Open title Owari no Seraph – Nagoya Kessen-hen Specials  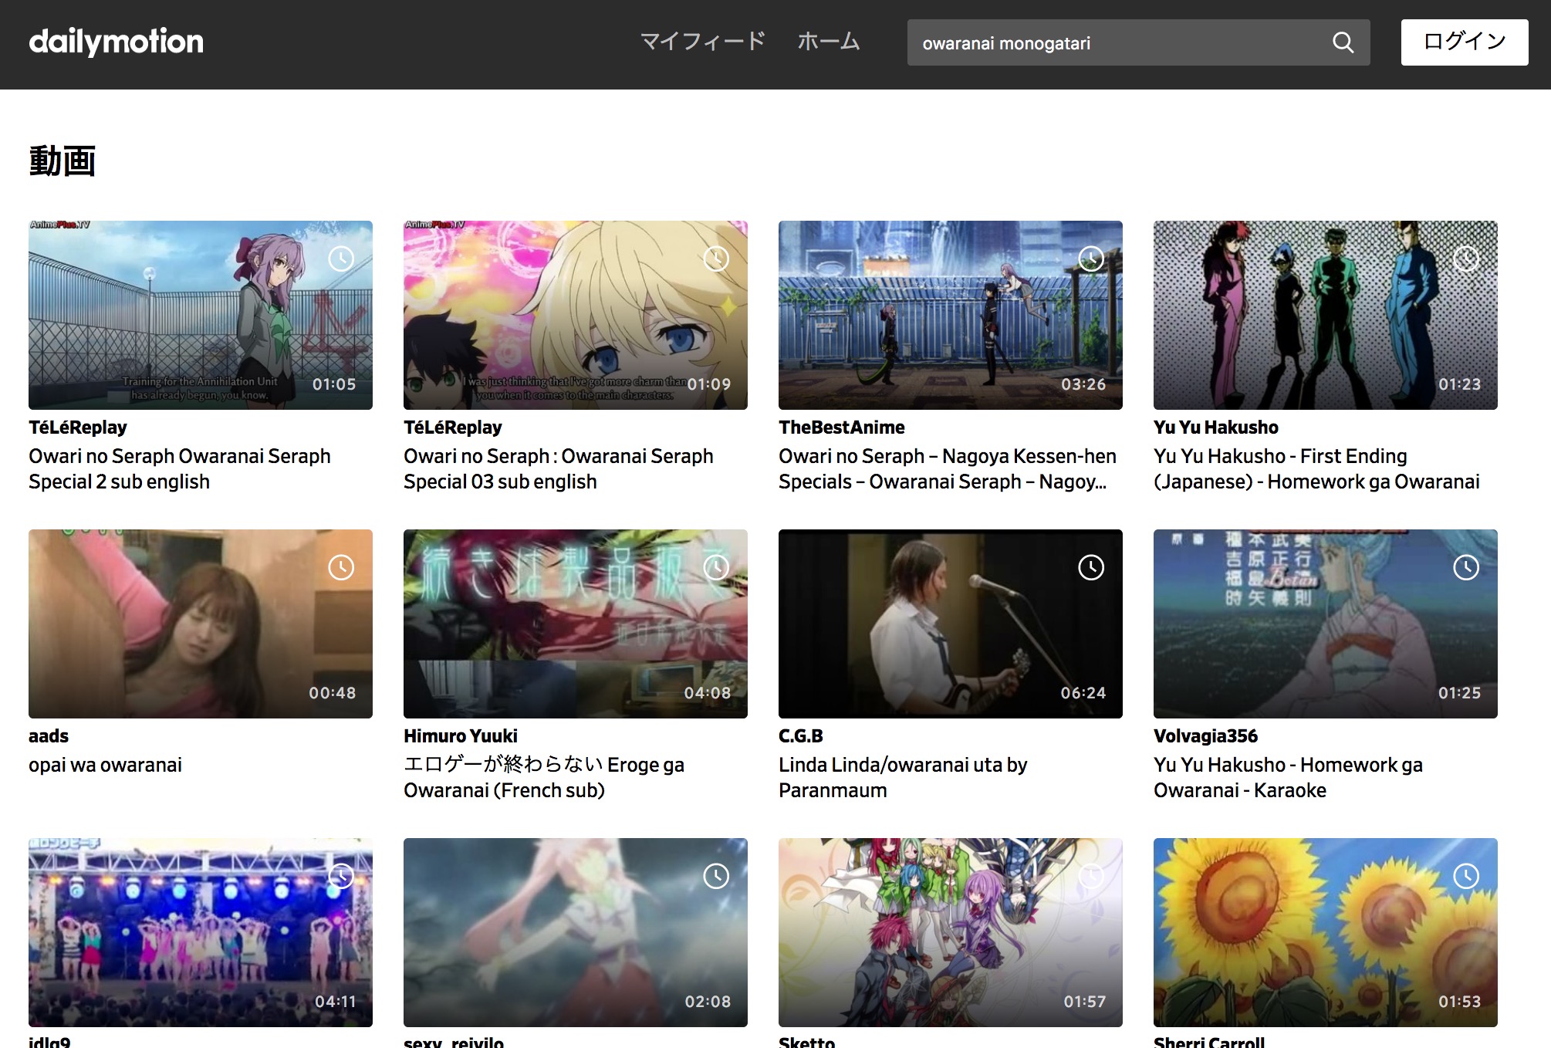[948, 469]
